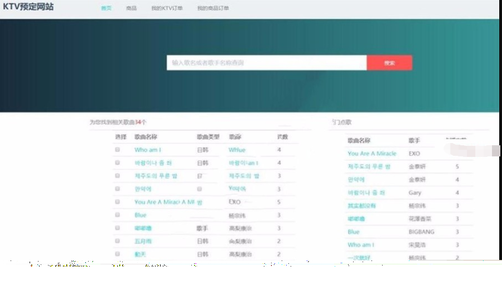Screen dimensions: 502x300
Task: Open "嘟嘟噜" in the hot songs list
Action: point(356,219)
